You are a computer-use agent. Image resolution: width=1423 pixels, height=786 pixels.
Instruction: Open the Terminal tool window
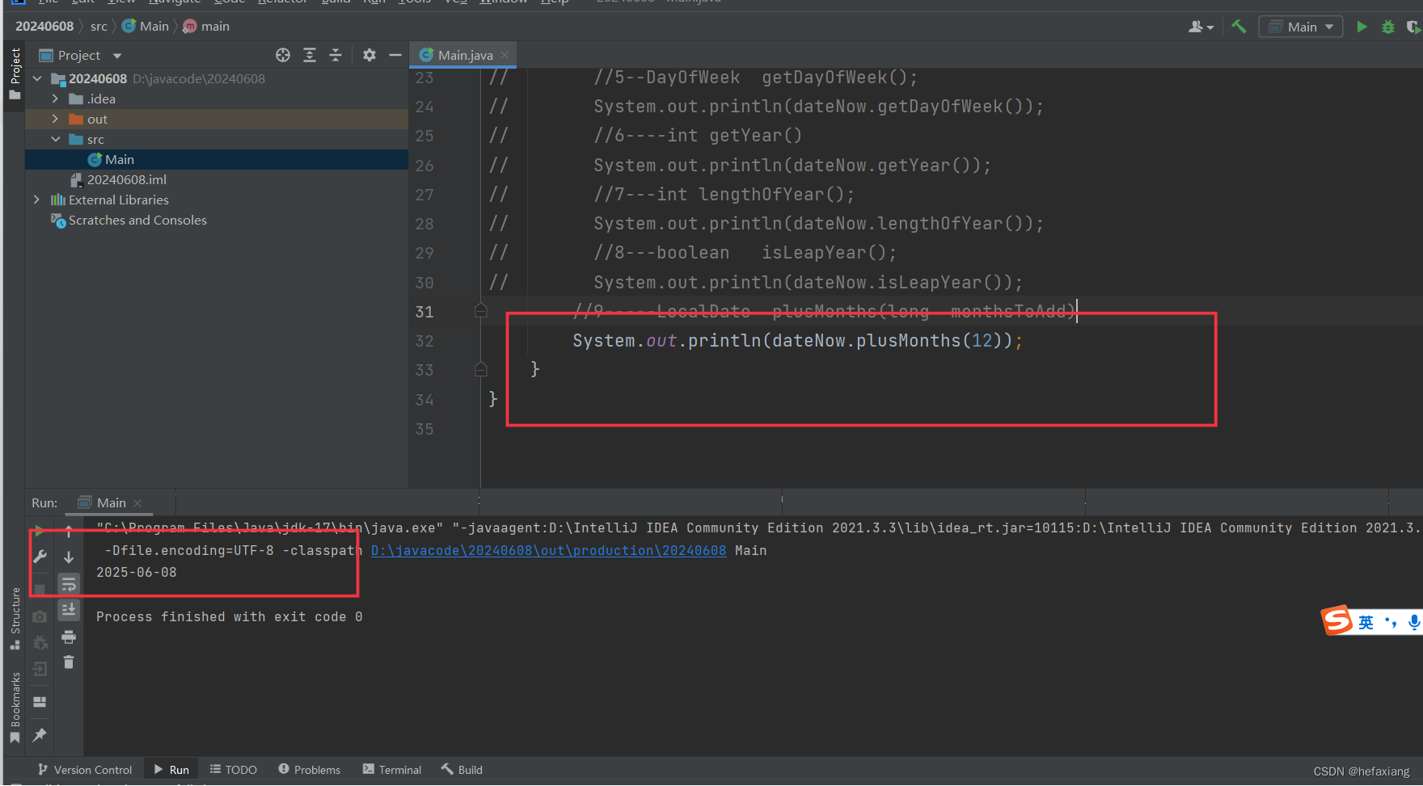[392, 770]
